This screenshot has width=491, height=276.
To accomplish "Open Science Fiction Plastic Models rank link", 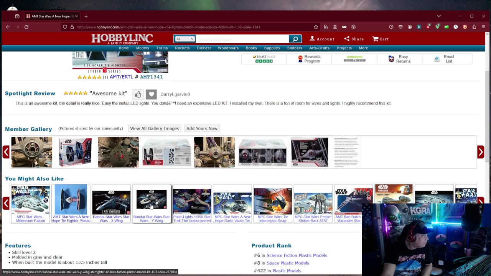I will click(297, 255).
